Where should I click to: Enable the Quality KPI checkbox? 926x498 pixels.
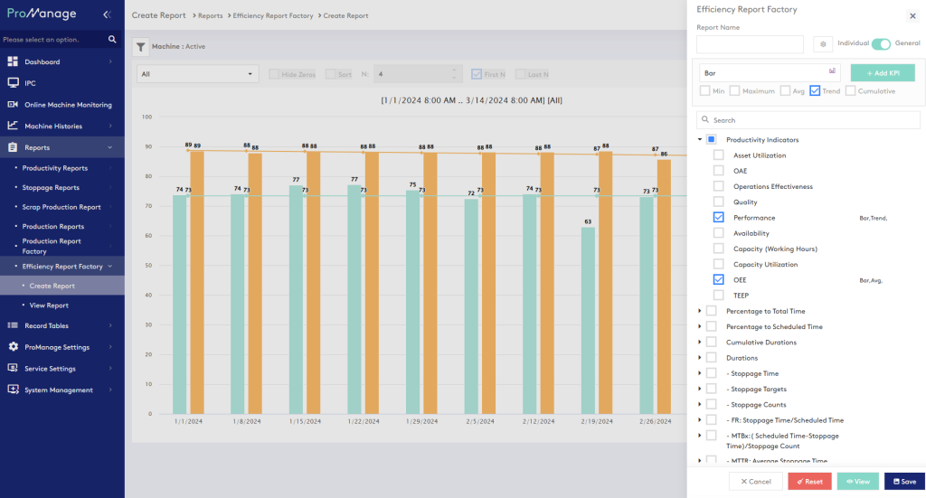pyautogui.click(x=718, y=202)
